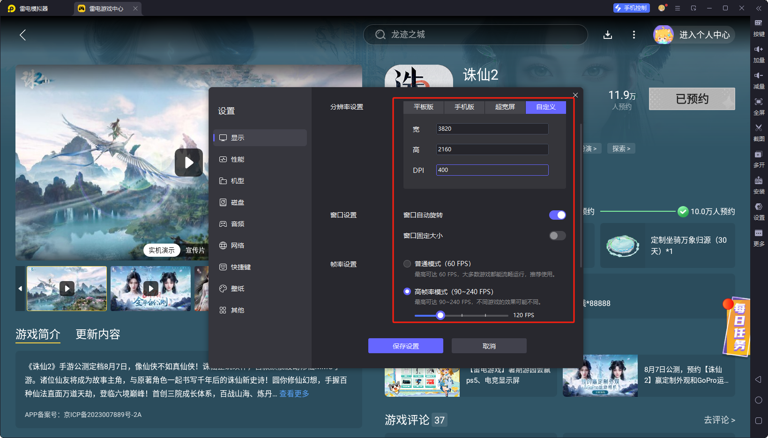Viewport: 768px width, 438px height.
Task: Click 取消 cancel button
Action: click(x=489, y=346)
